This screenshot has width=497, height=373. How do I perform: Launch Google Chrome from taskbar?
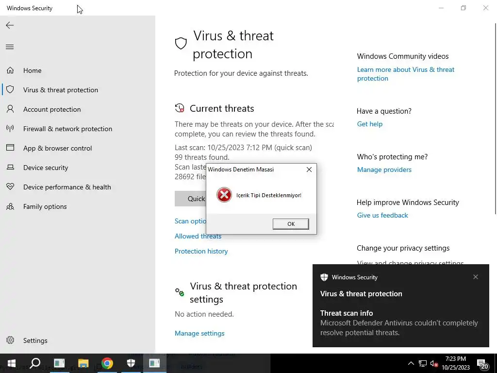click(x=107, y=363)
